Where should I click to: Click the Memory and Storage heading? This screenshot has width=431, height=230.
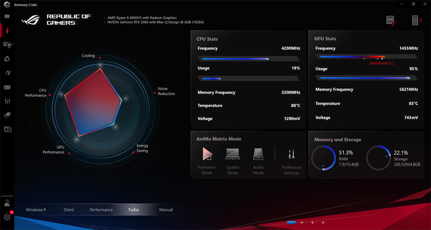(x=337, y=140)
